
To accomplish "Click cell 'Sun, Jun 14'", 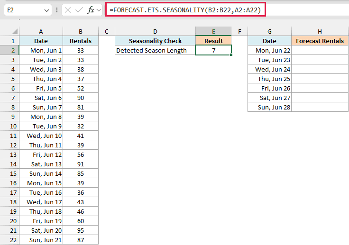I will coord(41,173).
